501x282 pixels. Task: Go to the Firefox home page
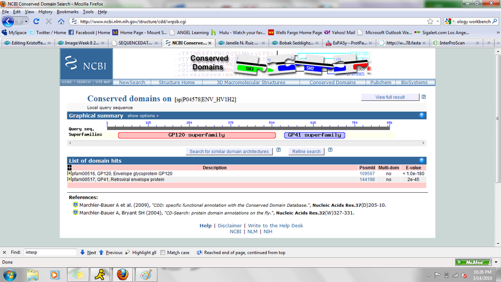[60, 21]
